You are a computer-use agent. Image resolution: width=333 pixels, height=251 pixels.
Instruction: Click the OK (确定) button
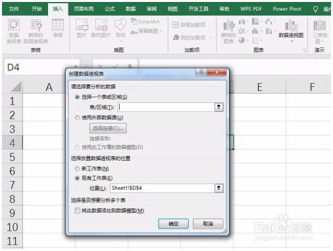pos(173,223)
